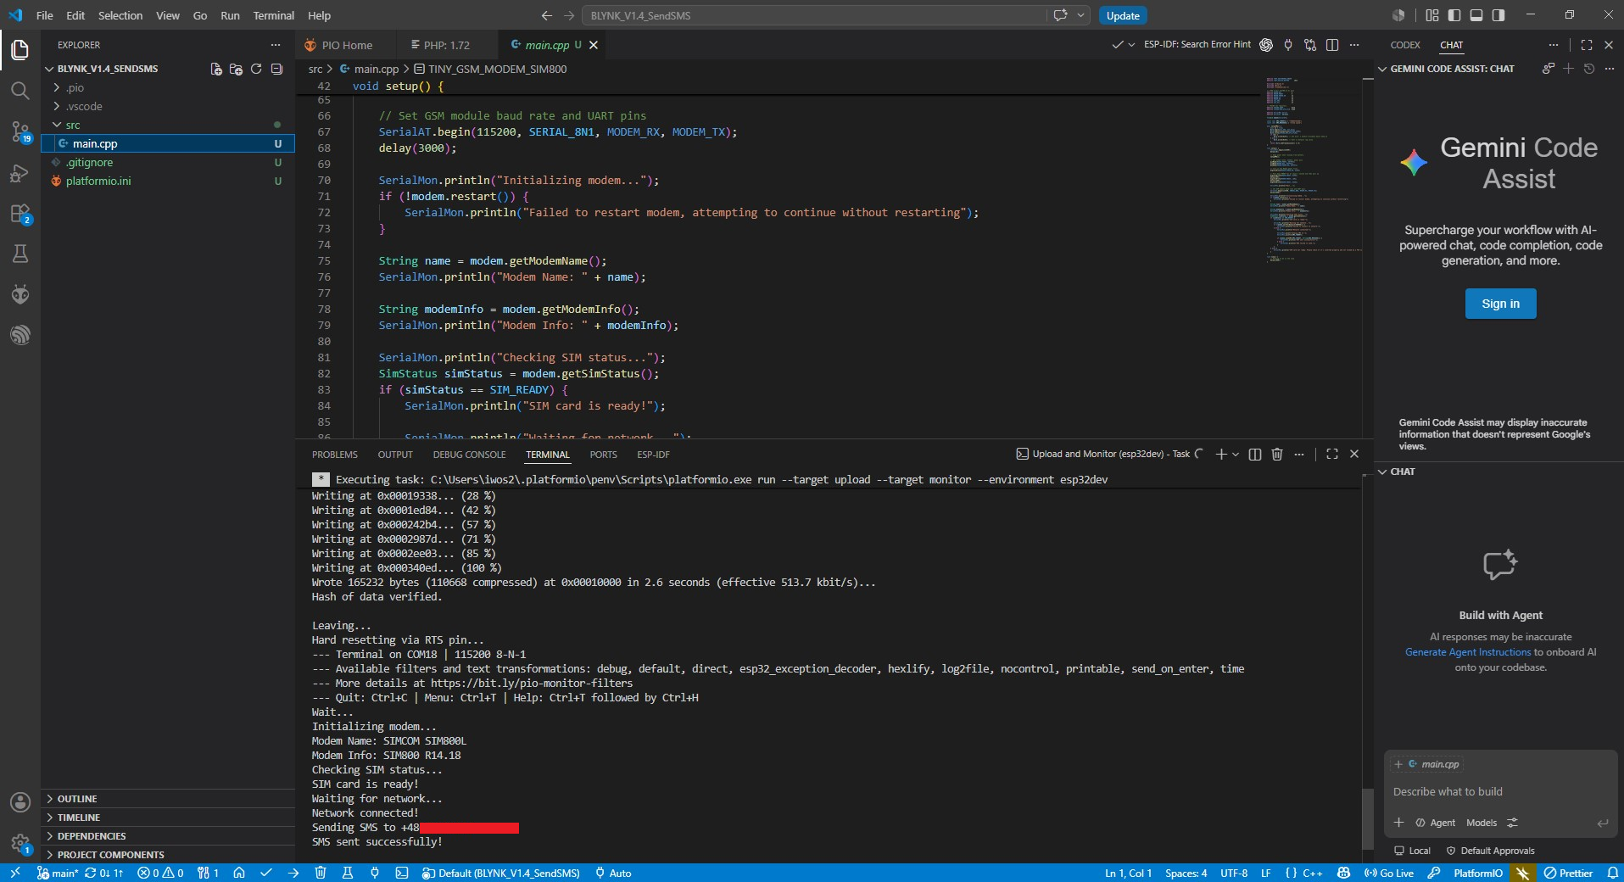Viewport: 1624px width, 882px height.
Task: Click the Sign in button
Action: [x=1500, y=304]
